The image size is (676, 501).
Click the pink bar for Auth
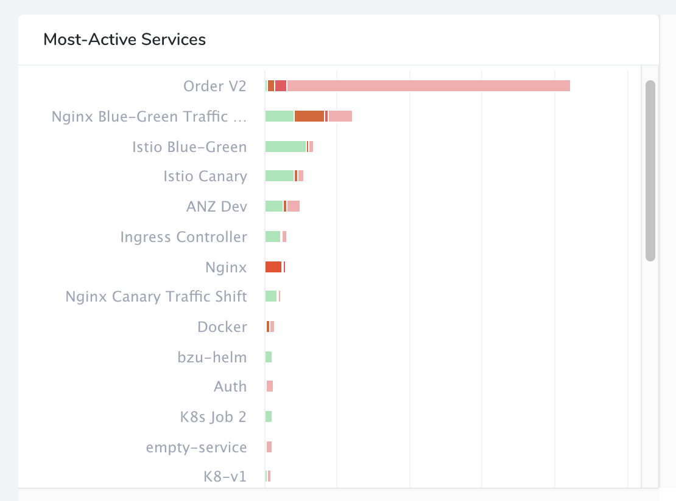(270, 386)
